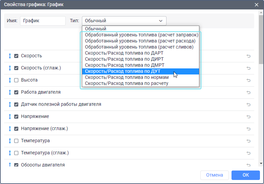Pick Скорость/Расход топлива по нормам
The height and width of the screenshot is (184, 264).
(x=127, y=78)
